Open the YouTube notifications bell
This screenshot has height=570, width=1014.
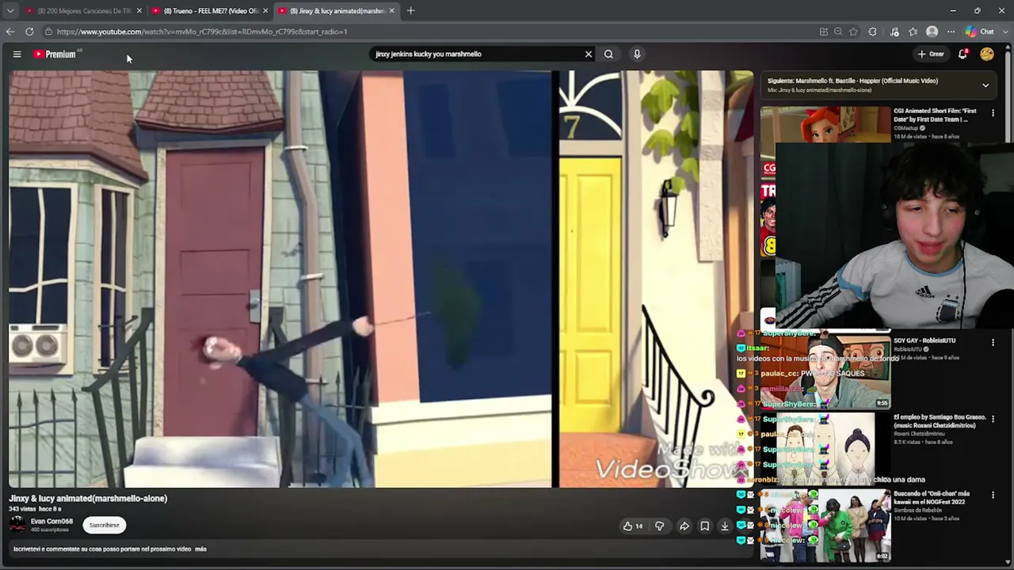(963, 54)
